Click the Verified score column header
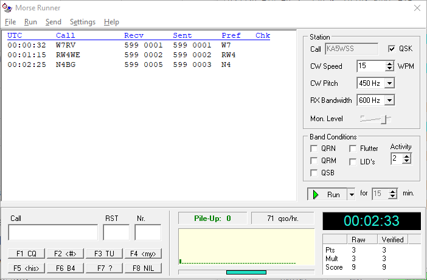Image resolution: width=427 pixels, height=280 pixels. click(392, 239)
